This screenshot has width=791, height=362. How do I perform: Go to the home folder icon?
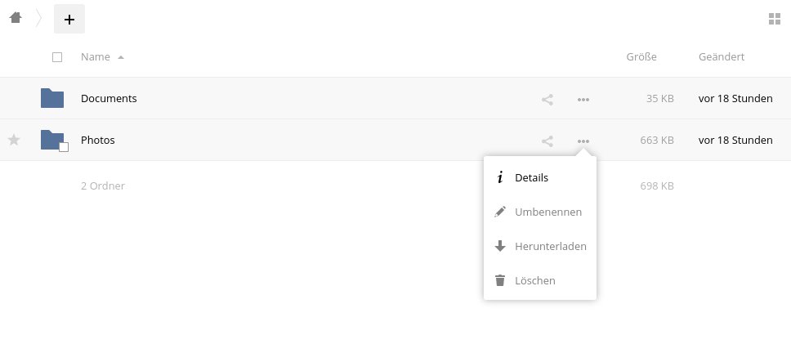point(16,18)
